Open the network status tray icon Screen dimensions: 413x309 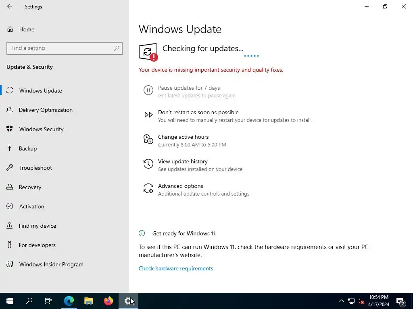[351, 301]
